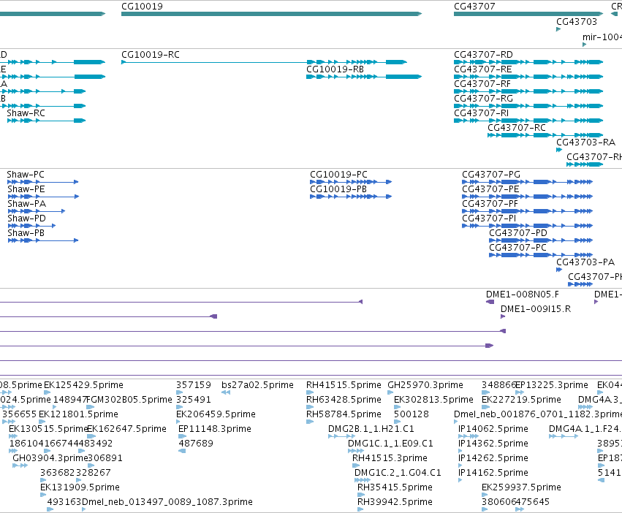Open the IP14362.5prime EST label
The image size is (622, 513).
click(x=493, y=444)
